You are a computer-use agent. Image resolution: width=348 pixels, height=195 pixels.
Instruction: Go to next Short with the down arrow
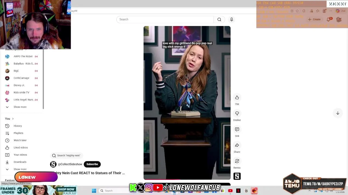click(338, 113)
